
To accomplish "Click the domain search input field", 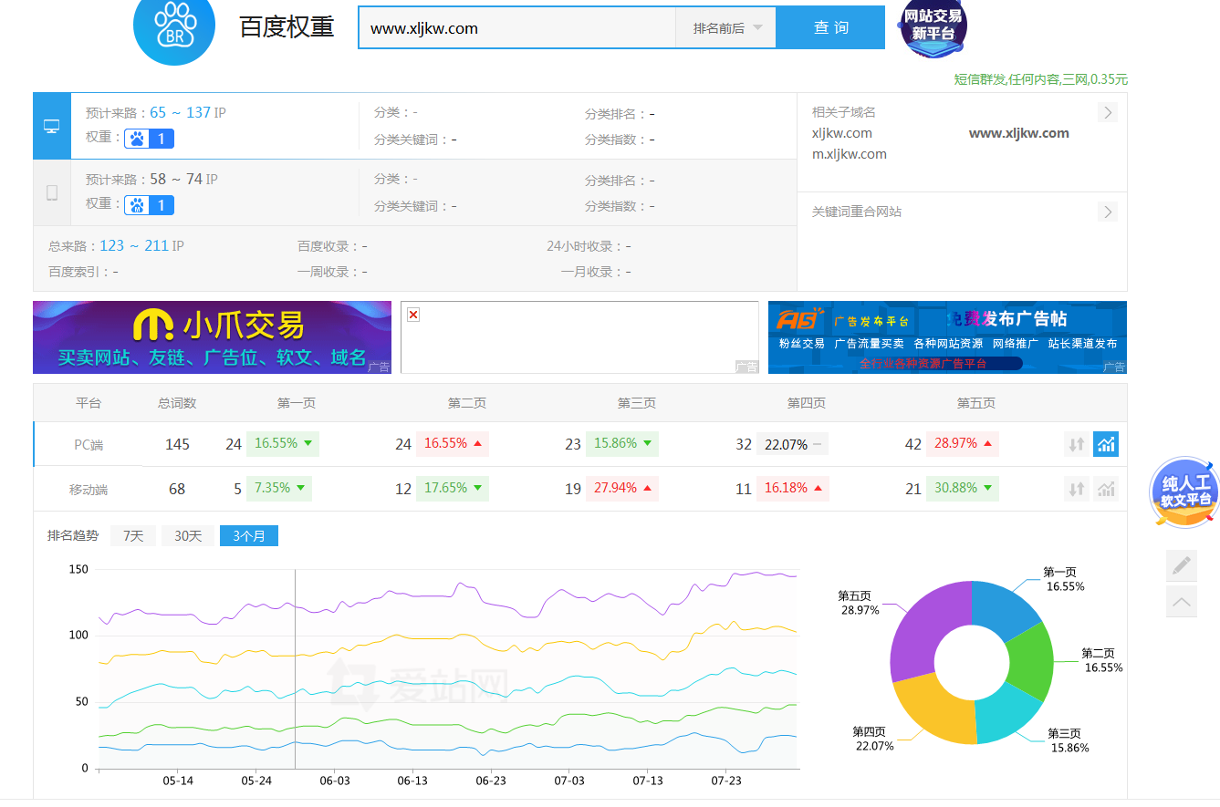I will 516,28.
